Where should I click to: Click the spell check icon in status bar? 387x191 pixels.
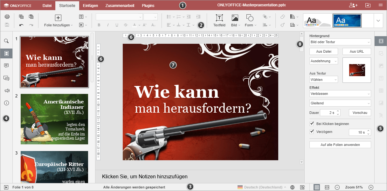point(302,187)
